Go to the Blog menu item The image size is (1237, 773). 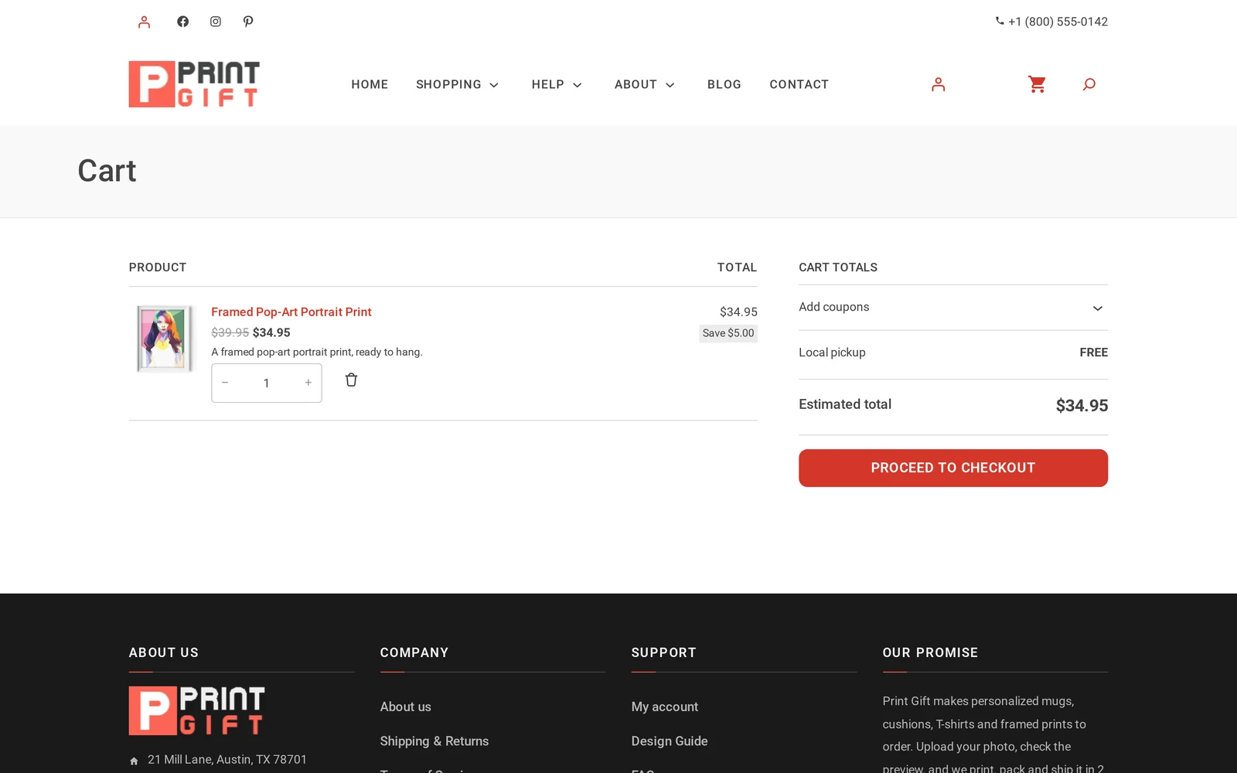coord(724,84)
